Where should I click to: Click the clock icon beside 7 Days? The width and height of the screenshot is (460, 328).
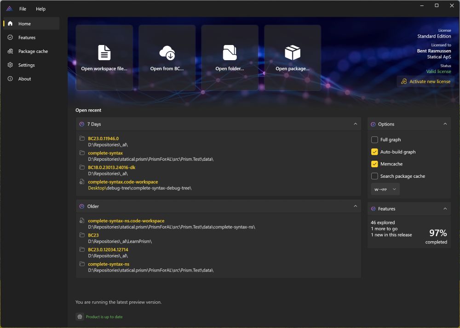coord(82,124)
